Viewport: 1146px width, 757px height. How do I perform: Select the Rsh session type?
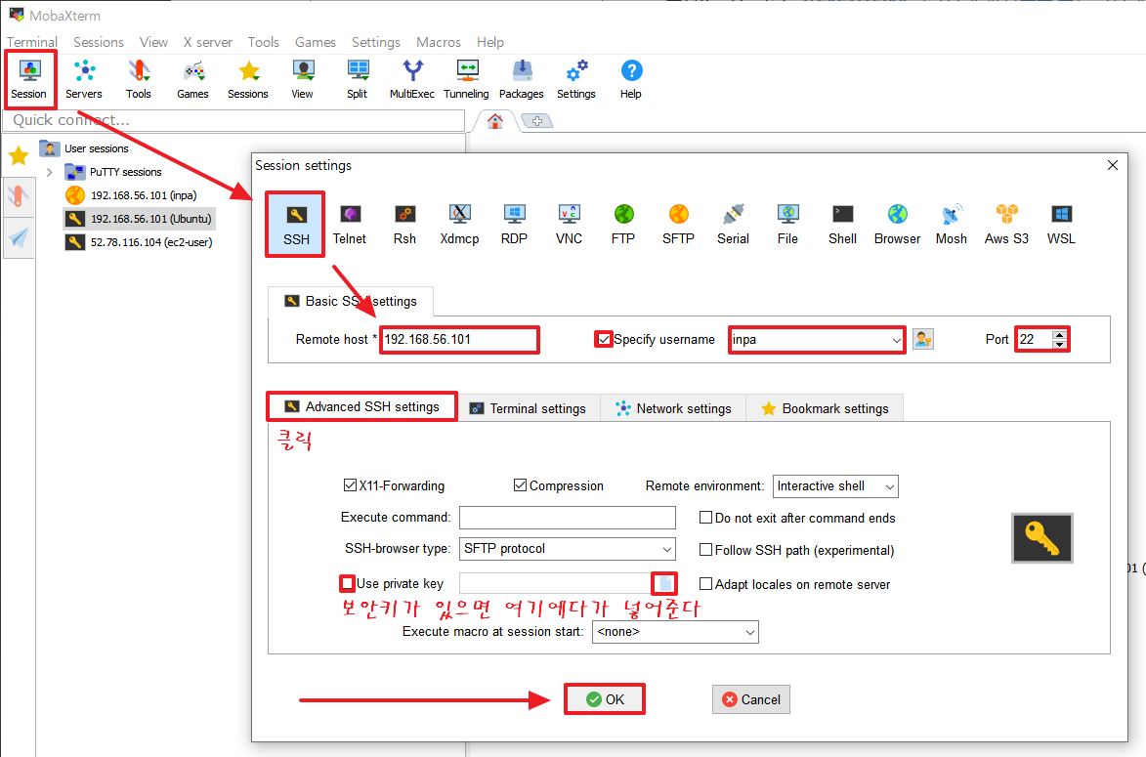pos(404,225)
